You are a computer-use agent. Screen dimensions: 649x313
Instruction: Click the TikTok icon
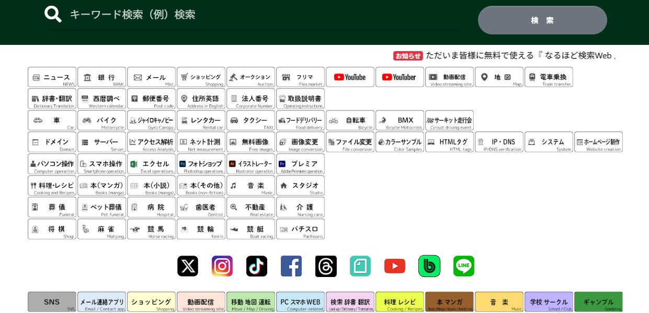click(x=257, y=266)
